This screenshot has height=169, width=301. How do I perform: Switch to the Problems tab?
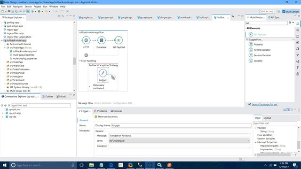point(100,111)
